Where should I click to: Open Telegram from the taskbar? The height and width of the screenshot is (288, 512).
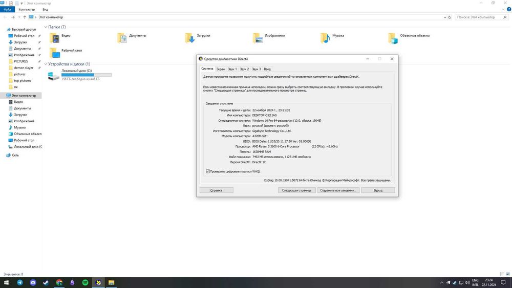20,282
